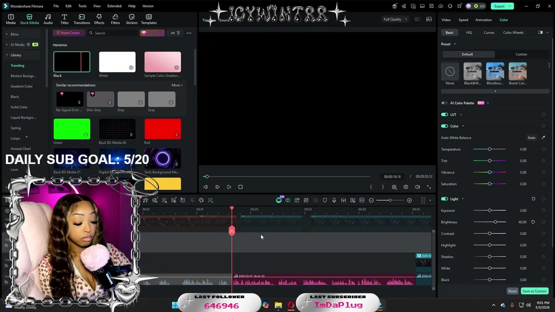Toggle Contrast keyframe diamond

(543, 234)
